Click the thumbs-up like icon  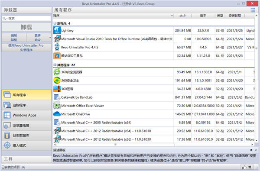pyautogui.click(x=244, y=167)
